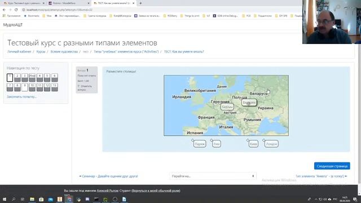Open the Things to print bookmark folder

190,16
